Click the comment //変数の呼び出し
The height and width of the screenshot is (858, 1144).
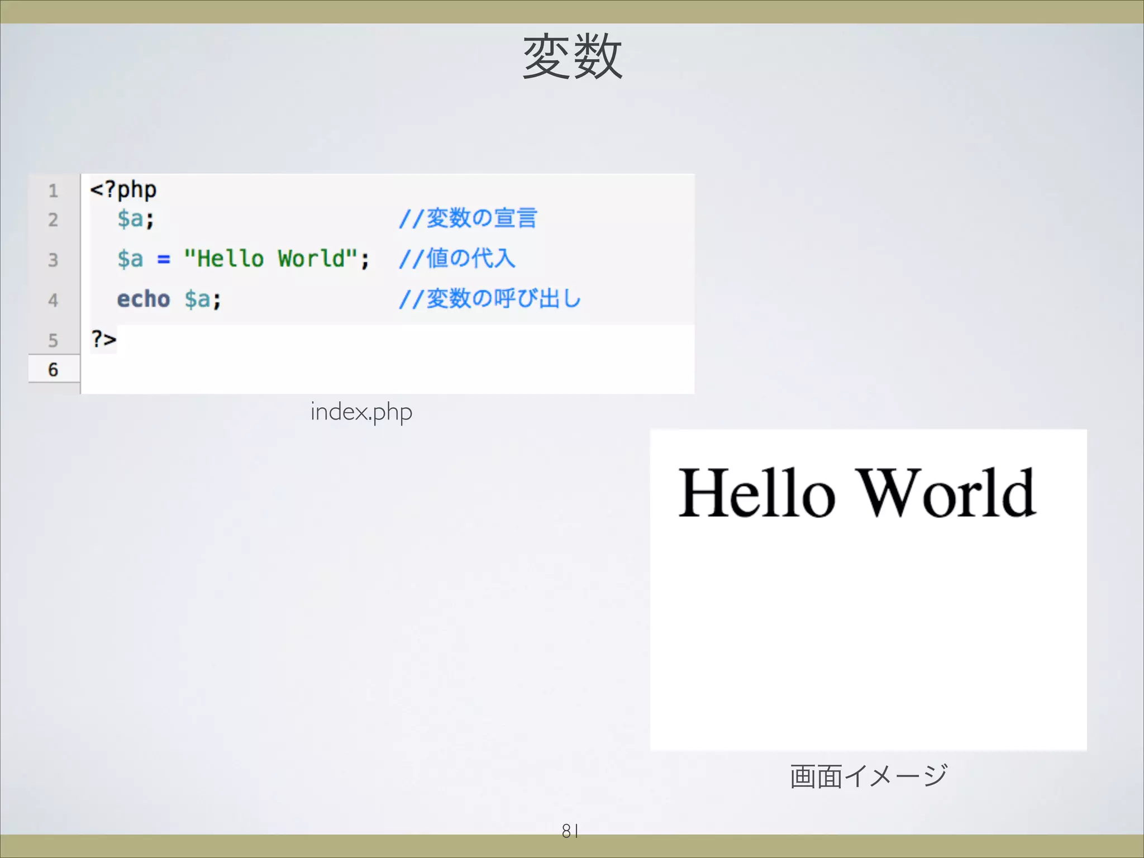pyautogui.click(x=490, y=298)
